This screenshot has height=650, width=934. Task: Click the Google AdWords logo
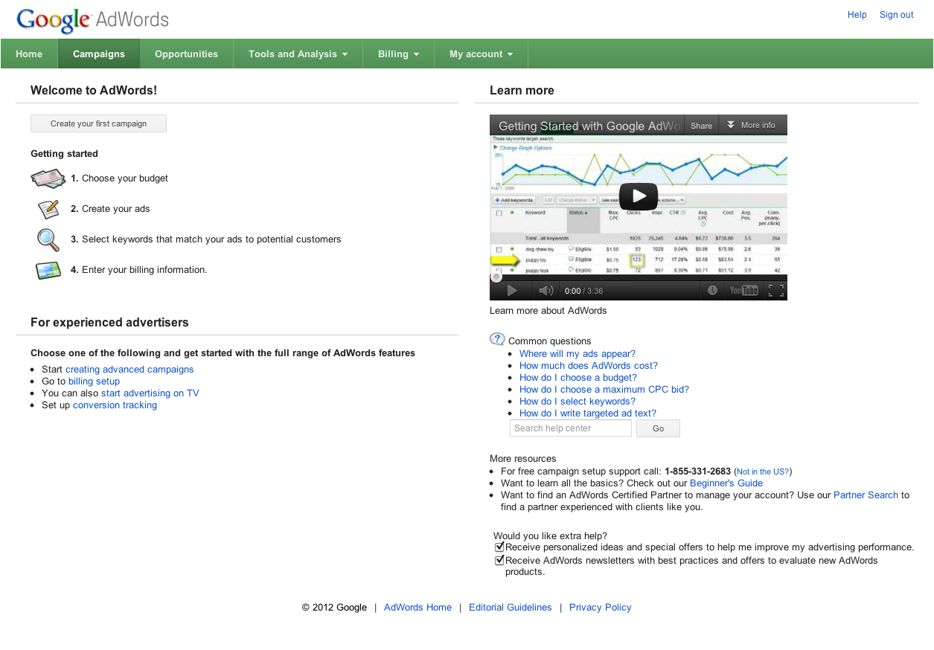point(93,20)
